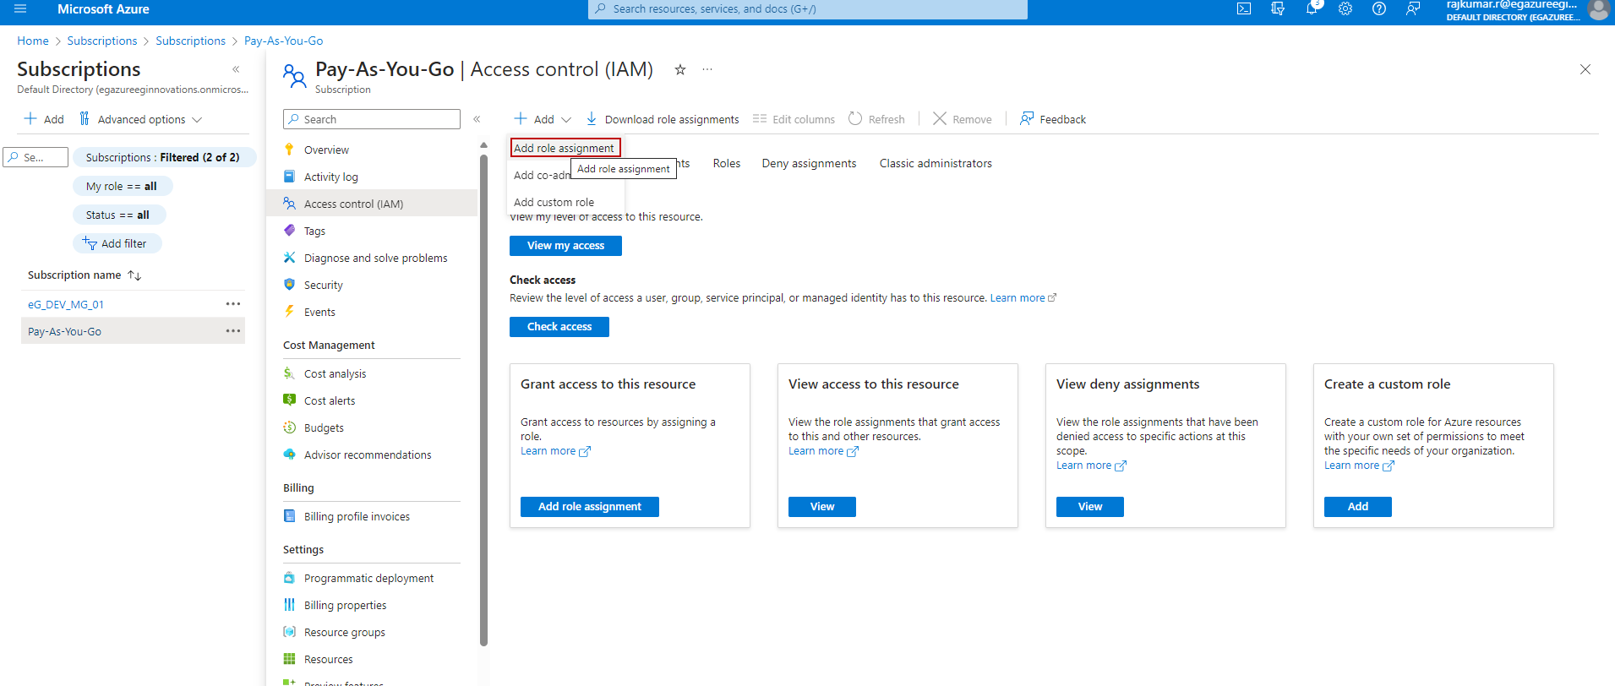Open Activity log
The width and height of the screenshot is (1615, 686).
point(330,177)
